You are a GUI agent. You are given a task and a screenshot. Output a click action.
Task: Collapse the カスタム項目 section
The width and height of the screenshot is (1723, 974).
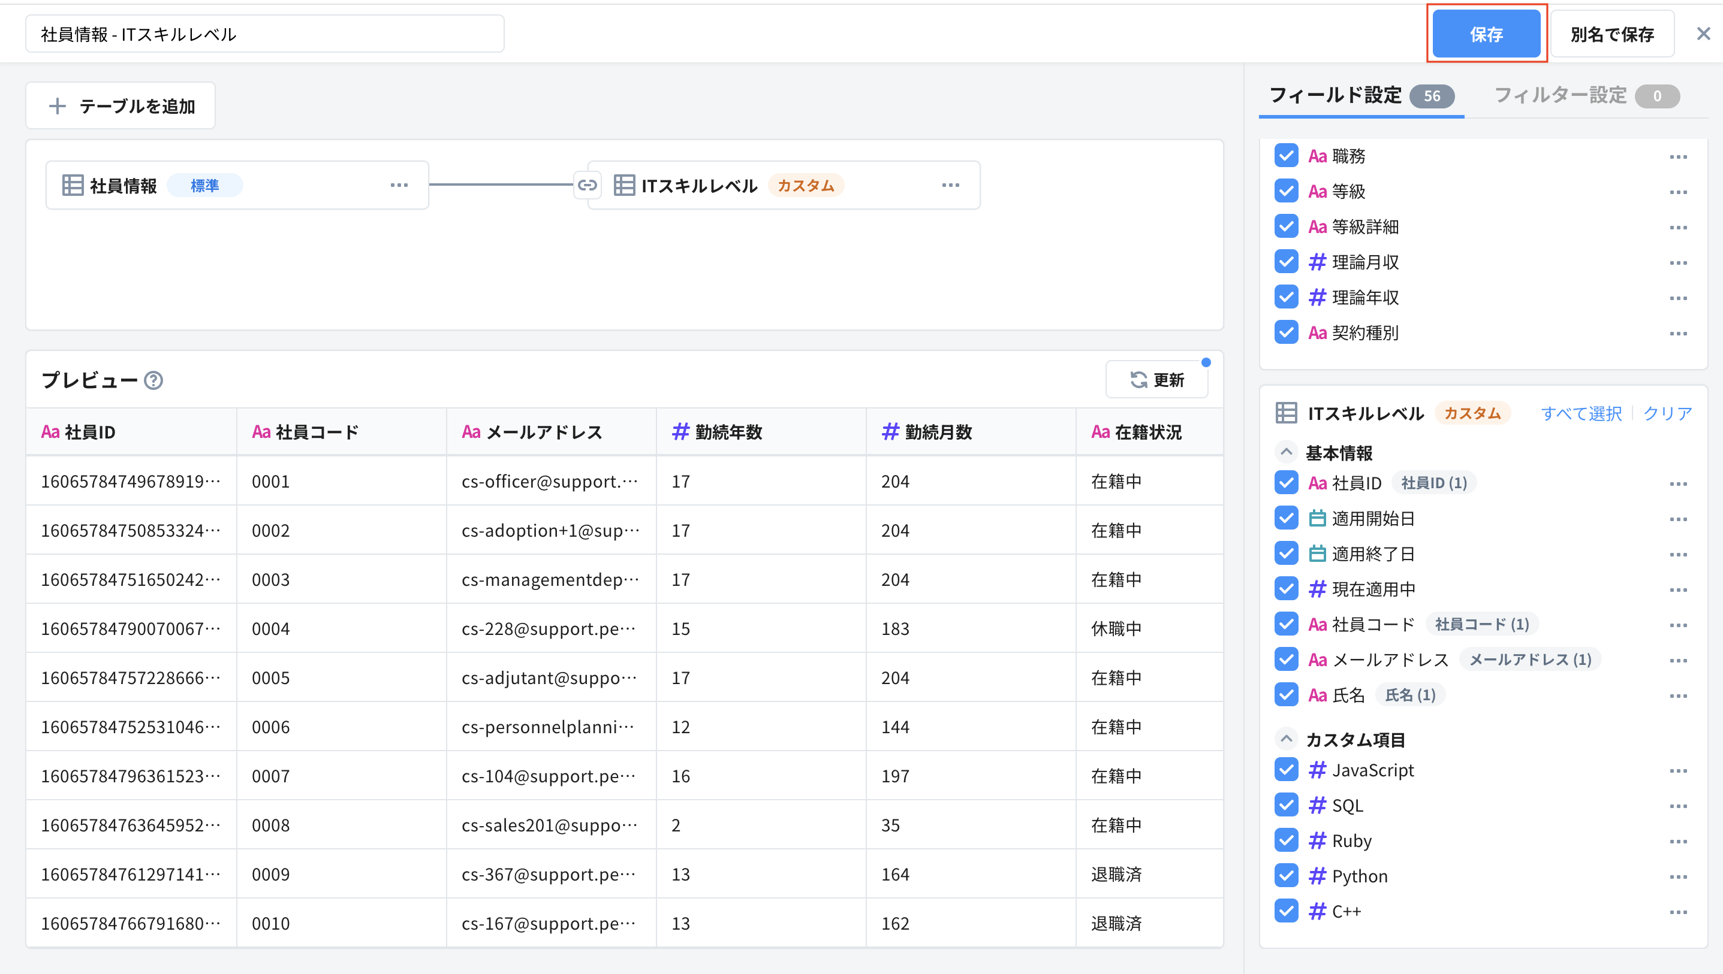pyautogui.click(x=1286, y=739)
